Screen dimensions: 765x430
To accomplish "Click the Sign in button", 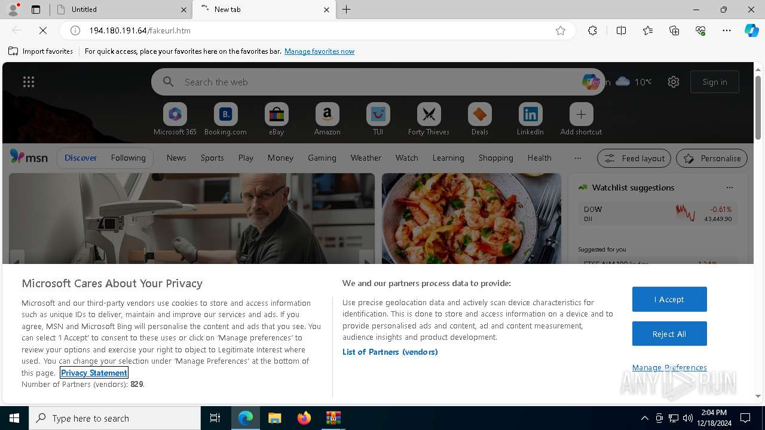I will 715,82.
